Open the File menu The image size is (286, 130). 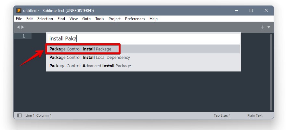(19, 19)
